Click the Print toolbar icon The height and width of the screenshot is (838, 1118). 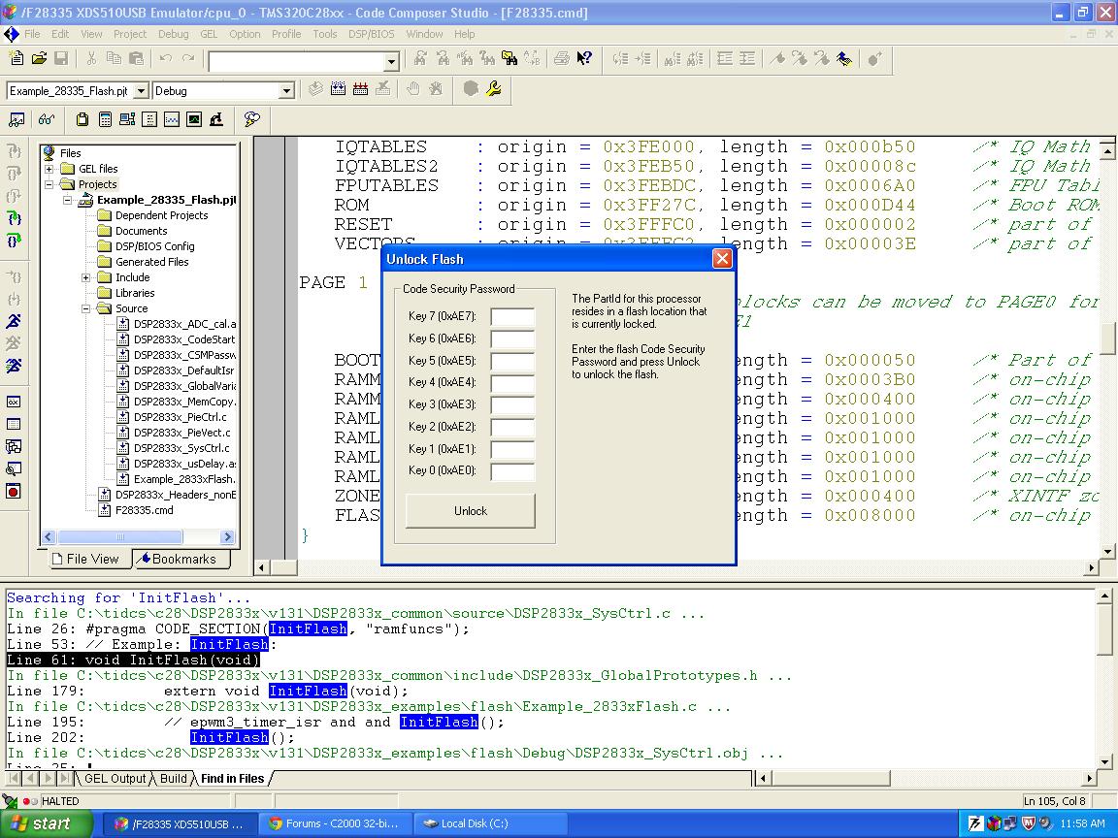(562, 58)
